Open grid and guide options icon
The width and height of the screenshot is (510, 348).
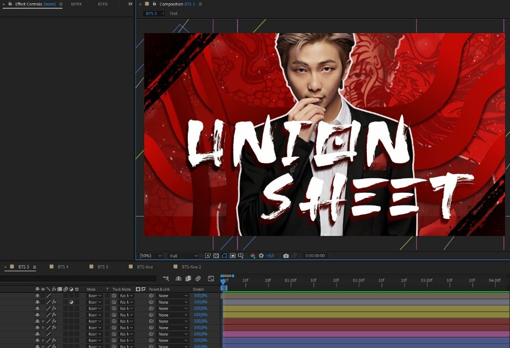(241, 256)
